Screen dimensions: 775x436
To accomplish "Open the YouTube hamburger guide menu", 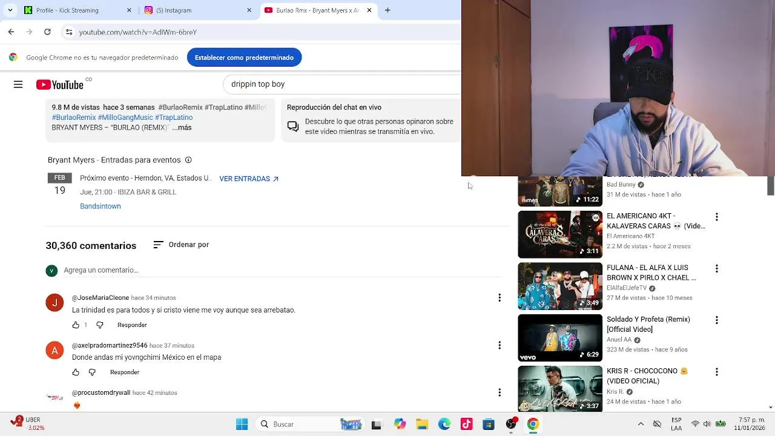I will pyautogui.click(x=18, y=85).
